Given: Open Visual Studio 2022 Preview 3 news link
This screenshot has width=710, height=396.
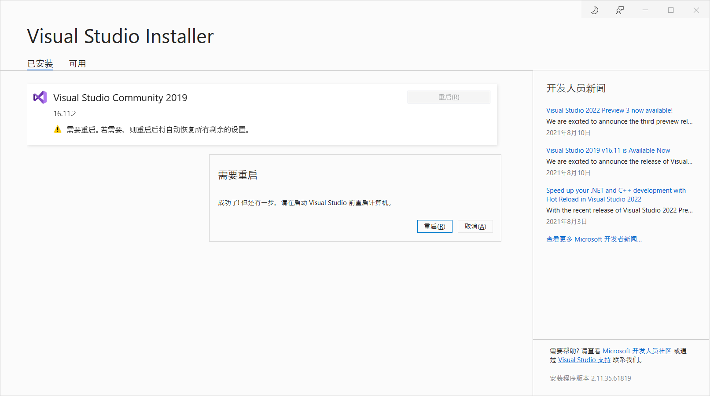Looking at the screenshot, I should click(610, 110).
